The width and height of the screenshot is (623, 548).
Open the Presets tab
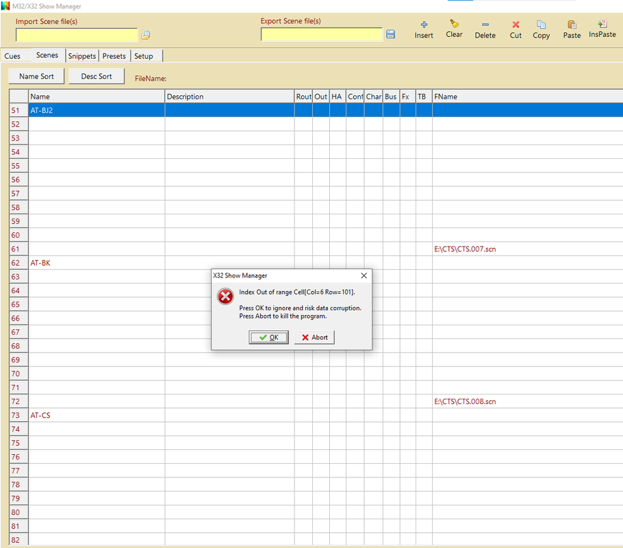click(x=114, y=56)
